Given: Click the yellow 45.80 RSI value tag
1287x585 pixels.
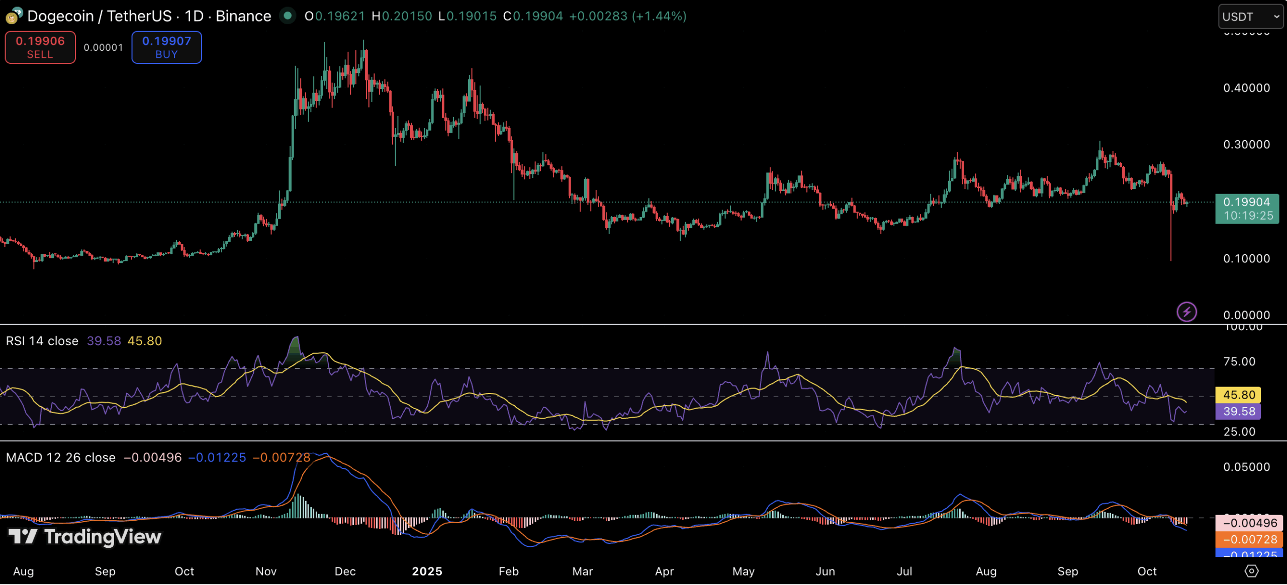Looking at the screenshot, I should tap(1239, 395).
